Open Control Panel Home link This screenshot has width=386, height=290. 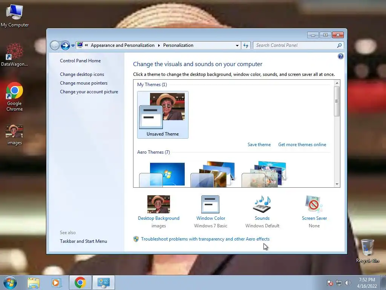80,61
